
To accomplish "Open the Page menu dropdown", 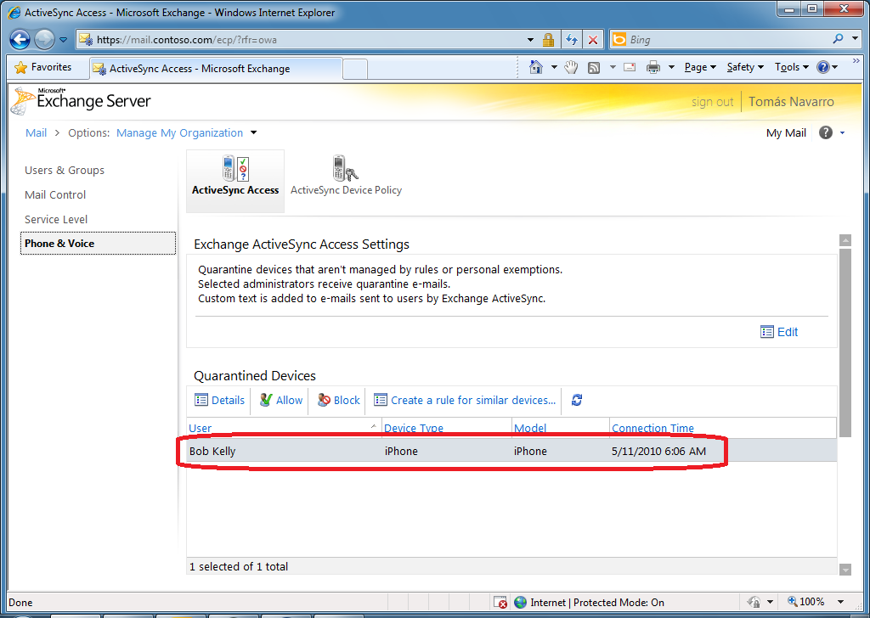I will click(700, 67).
